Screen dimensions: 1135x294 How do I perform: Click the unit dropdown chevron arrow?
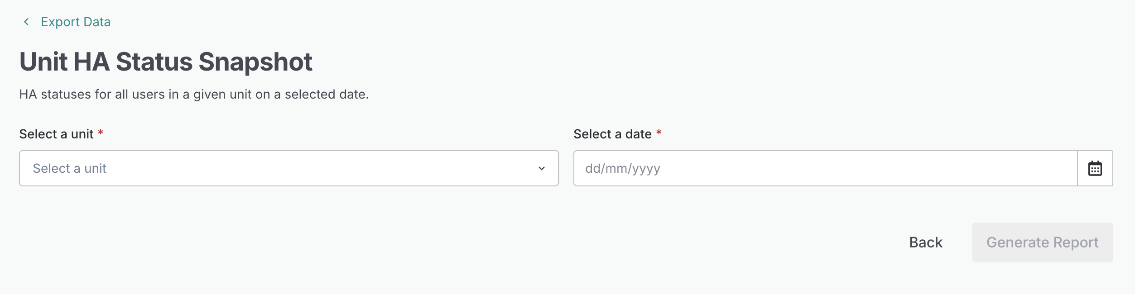[x=541, y=168]
